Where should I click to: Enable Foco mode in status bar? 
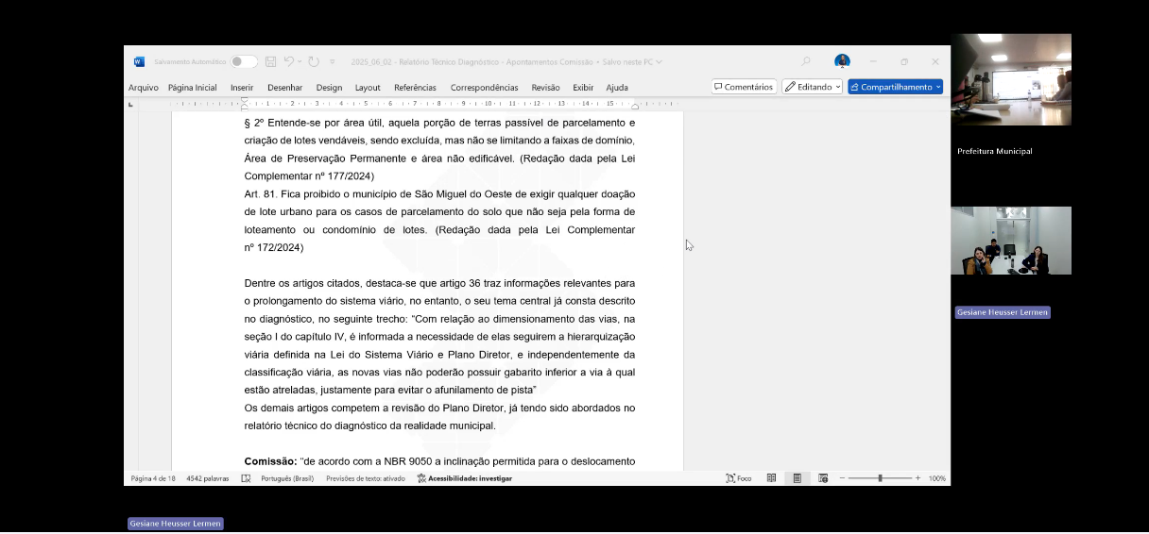tap(739, 478)
